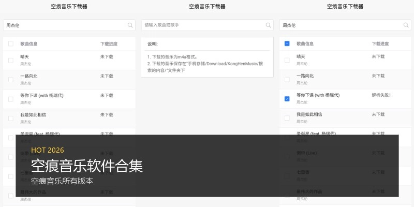
Task: Check the 晴天 checkbox in the left panel
Action: [10, 61]
